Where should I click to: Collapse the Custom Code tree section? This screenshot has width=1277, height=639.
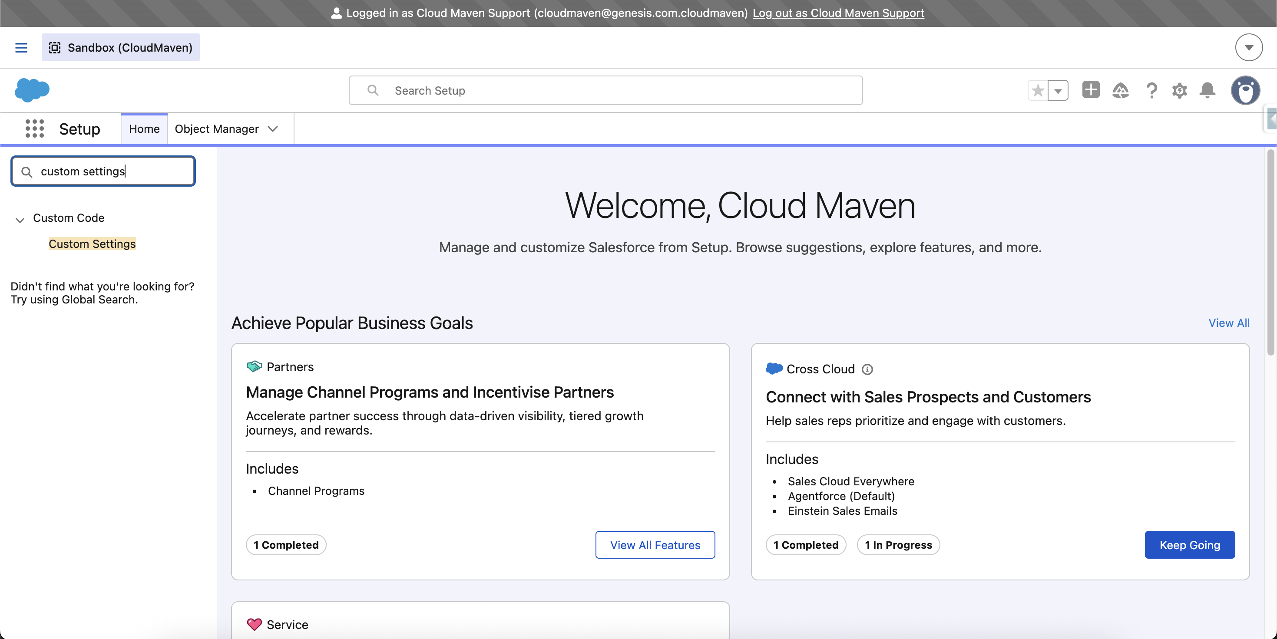[20, 220]
